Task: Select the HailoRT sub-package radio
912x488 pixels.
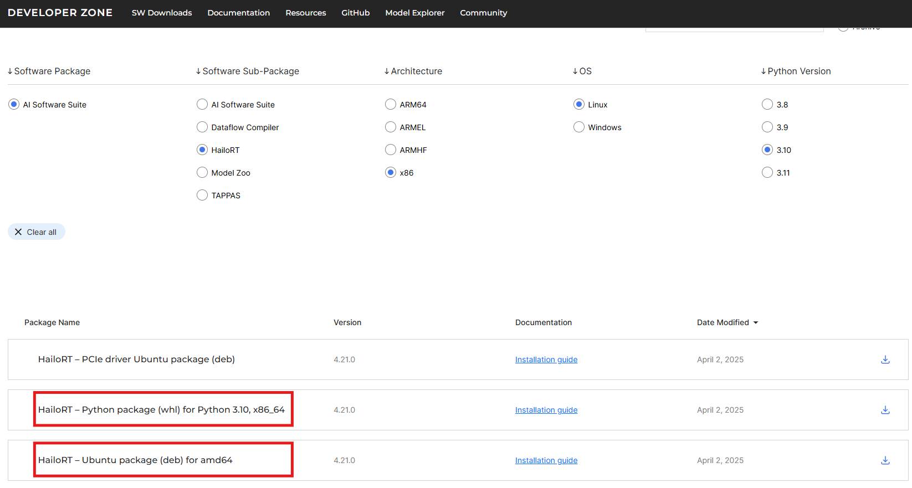Action: (202, 150)
